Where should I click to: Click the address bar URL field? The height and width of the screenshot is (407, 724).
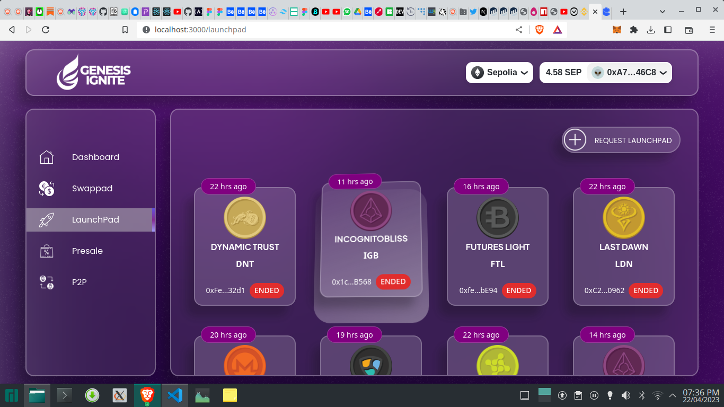pos(323,30)
